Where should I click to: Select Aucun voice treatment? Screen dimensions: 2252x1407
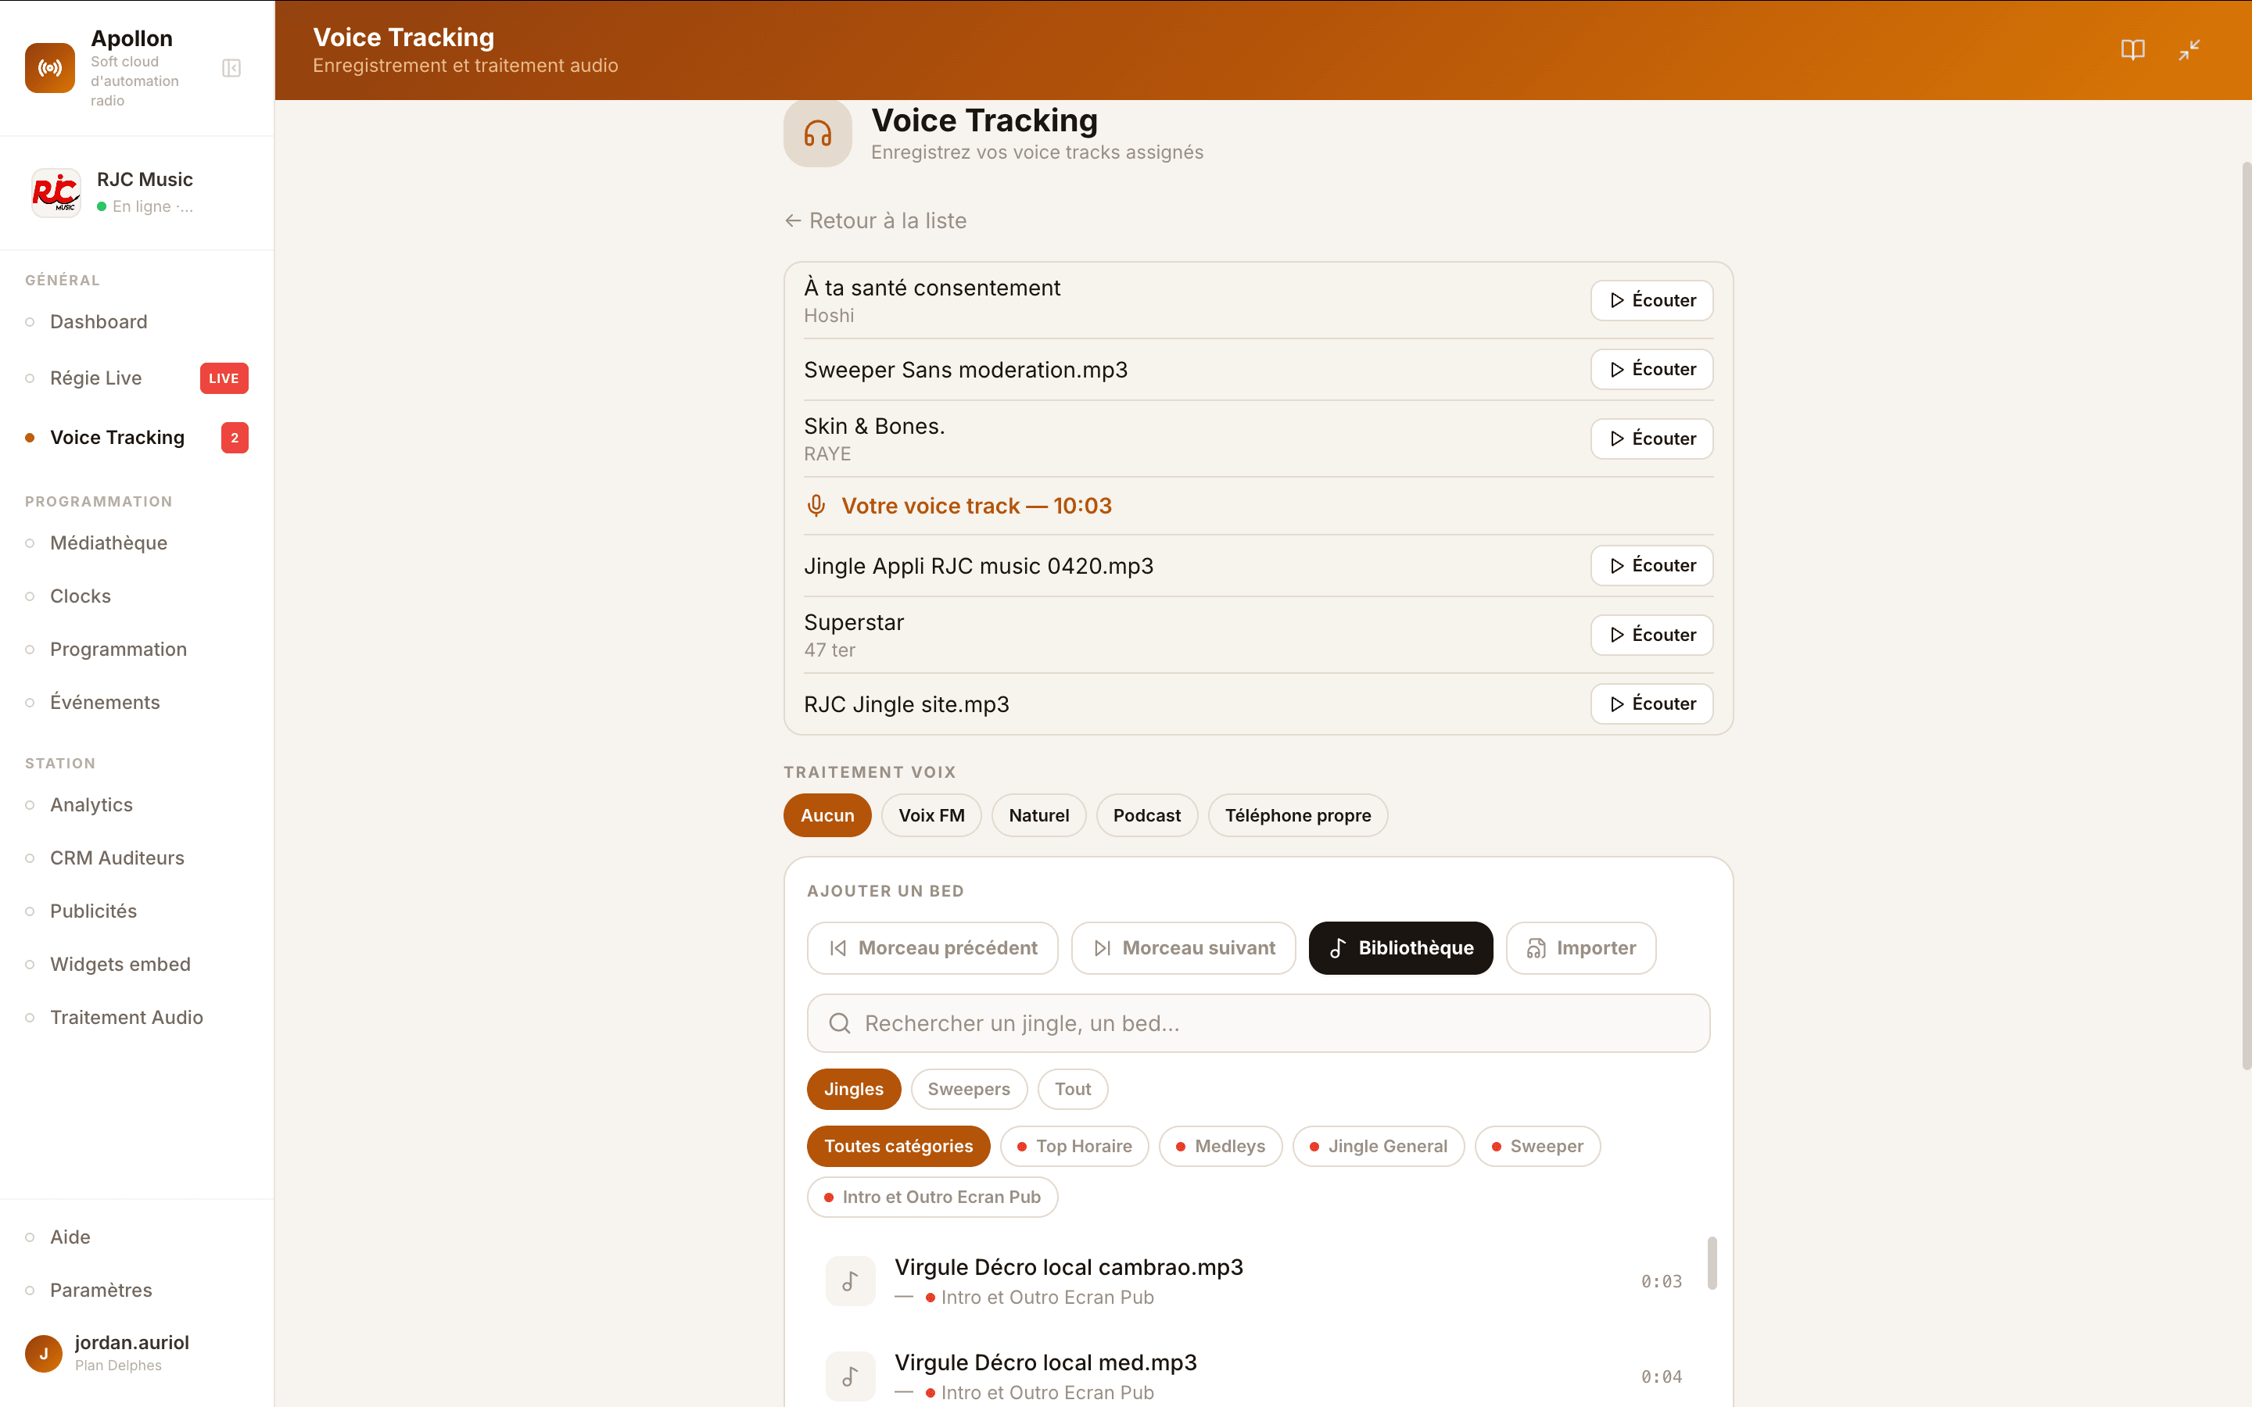(x=827, y=815)
